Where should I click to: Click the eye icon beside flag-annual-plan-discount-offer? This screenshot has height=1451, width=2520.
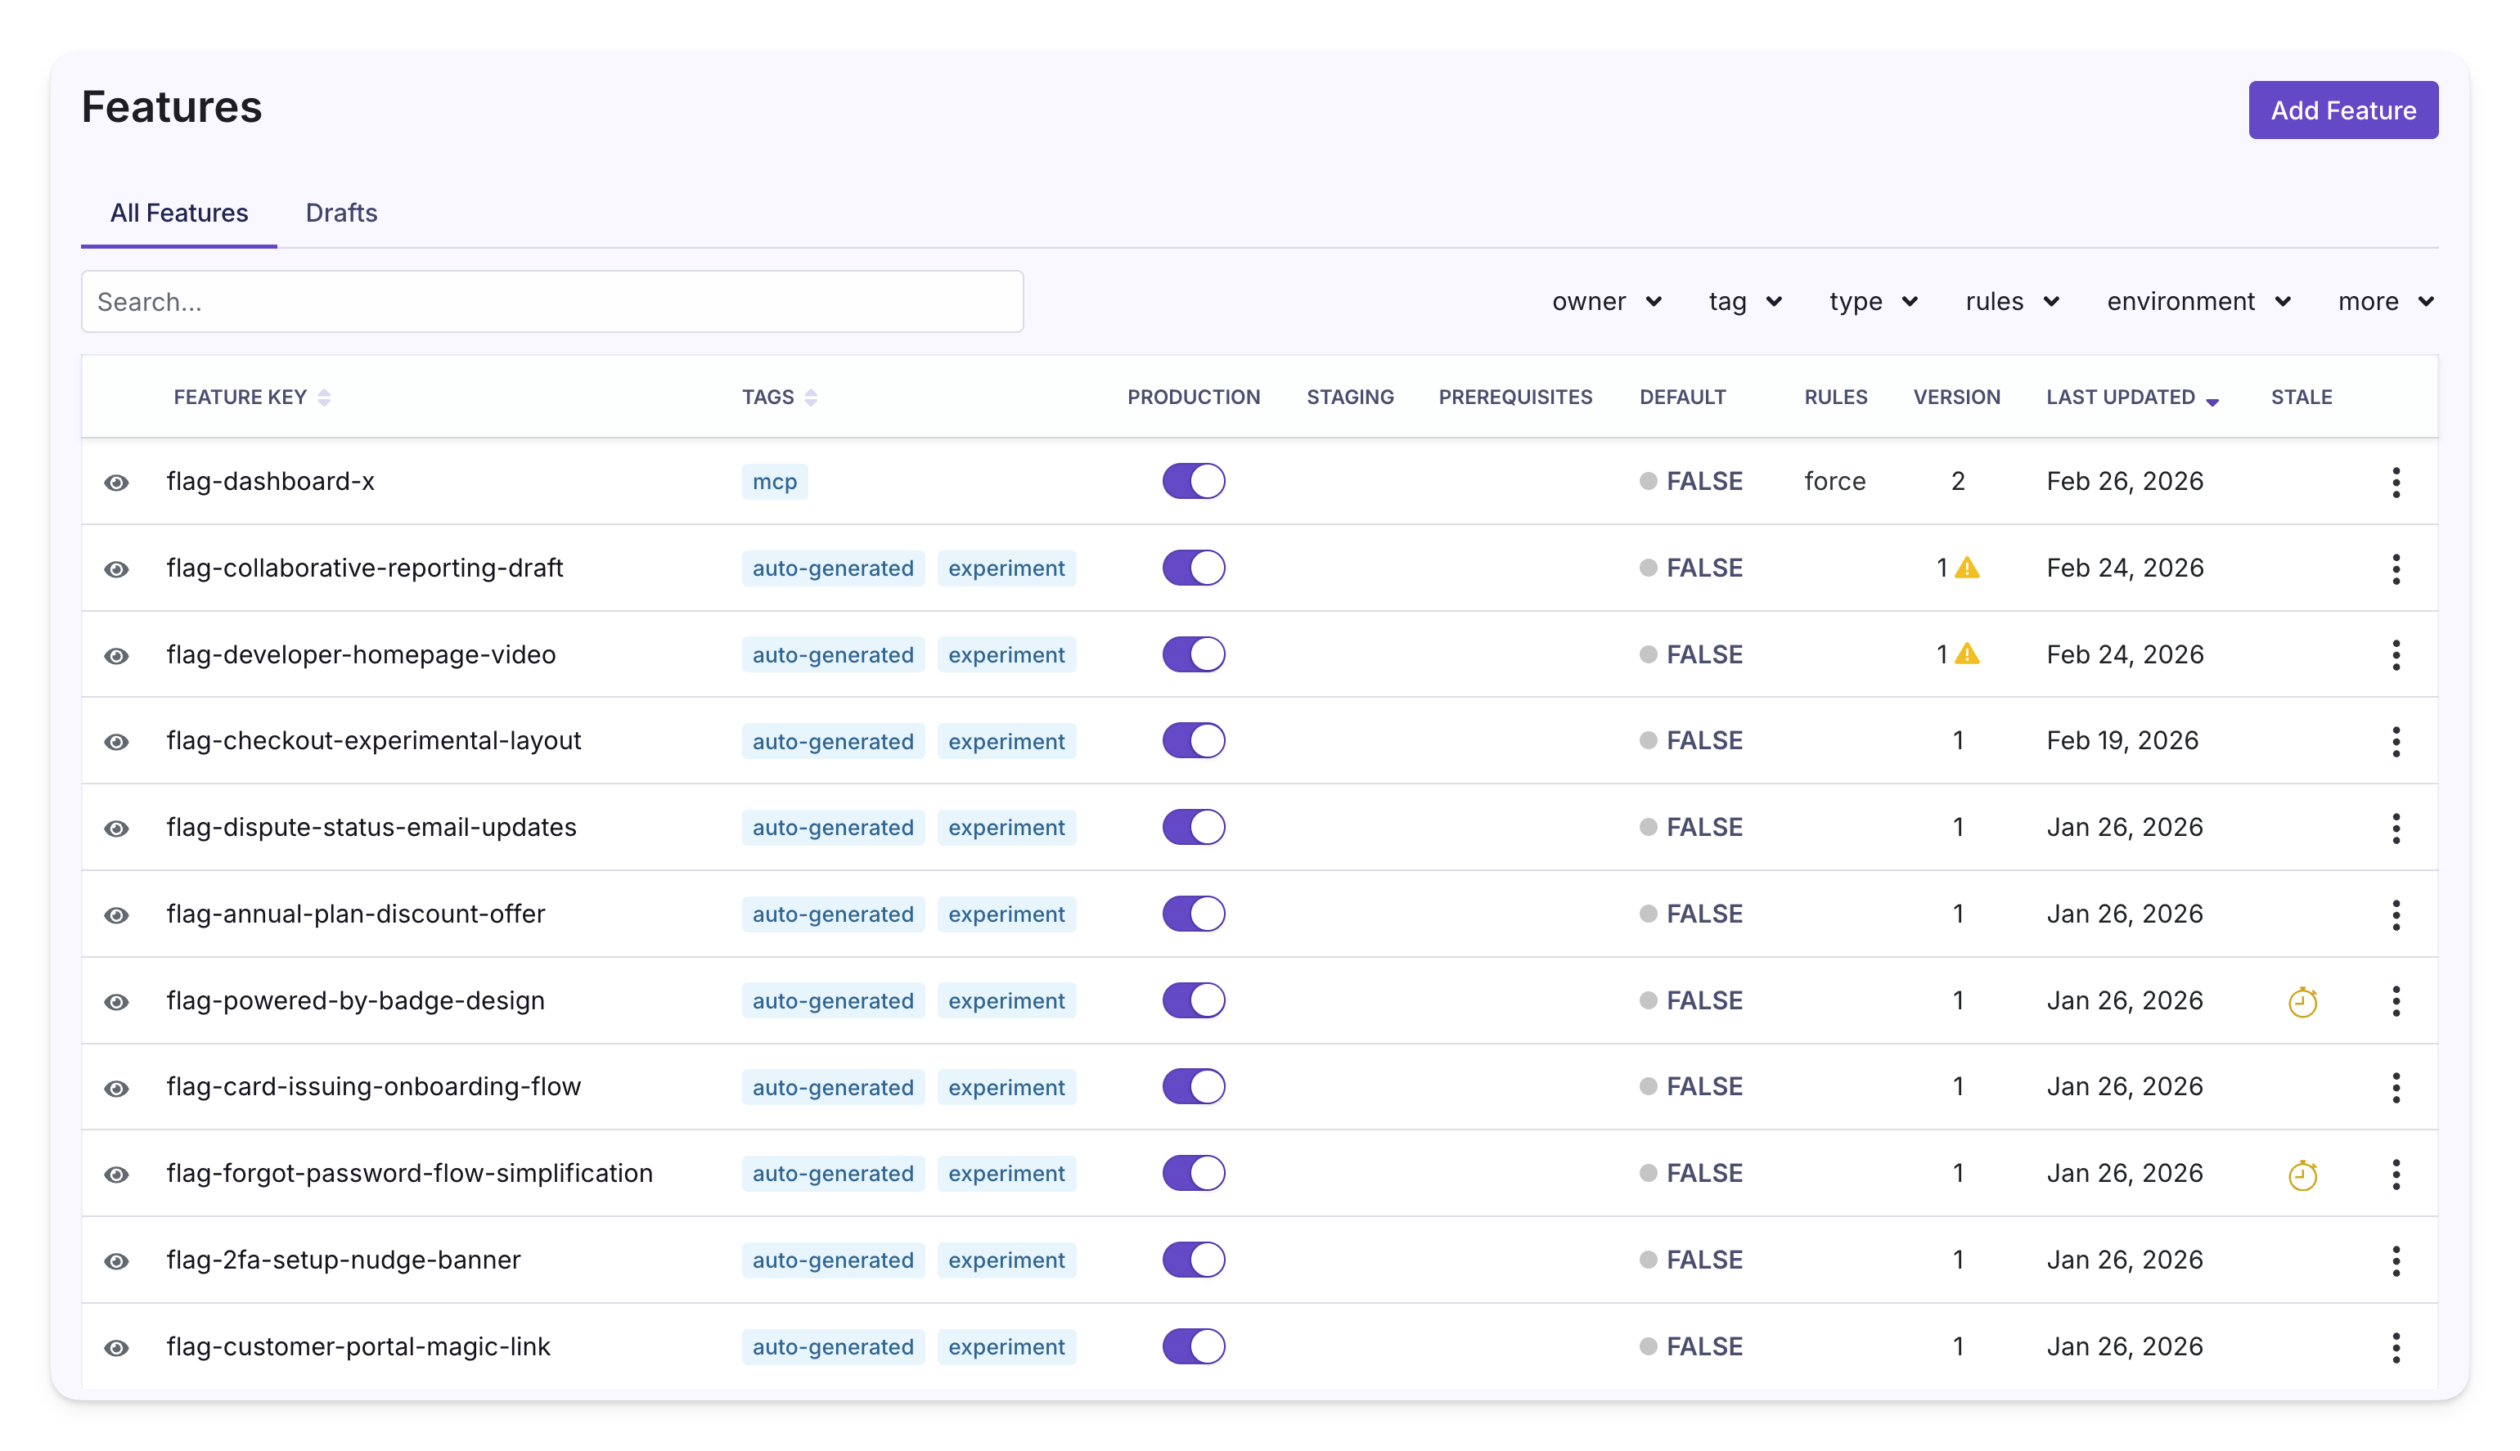pyautogui.click(x=117, y=914)
